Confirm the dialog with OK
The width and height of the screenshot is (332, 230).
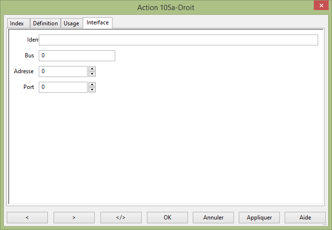point(167,217)
